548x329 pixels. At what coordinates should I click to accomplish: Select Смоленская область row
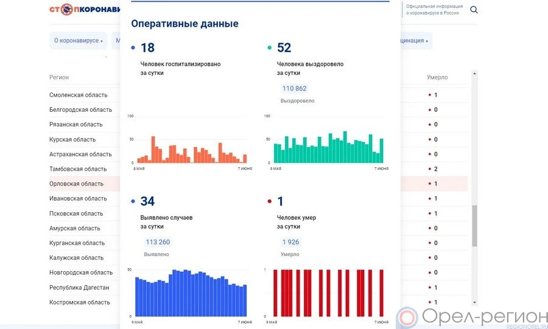point(78,95)
